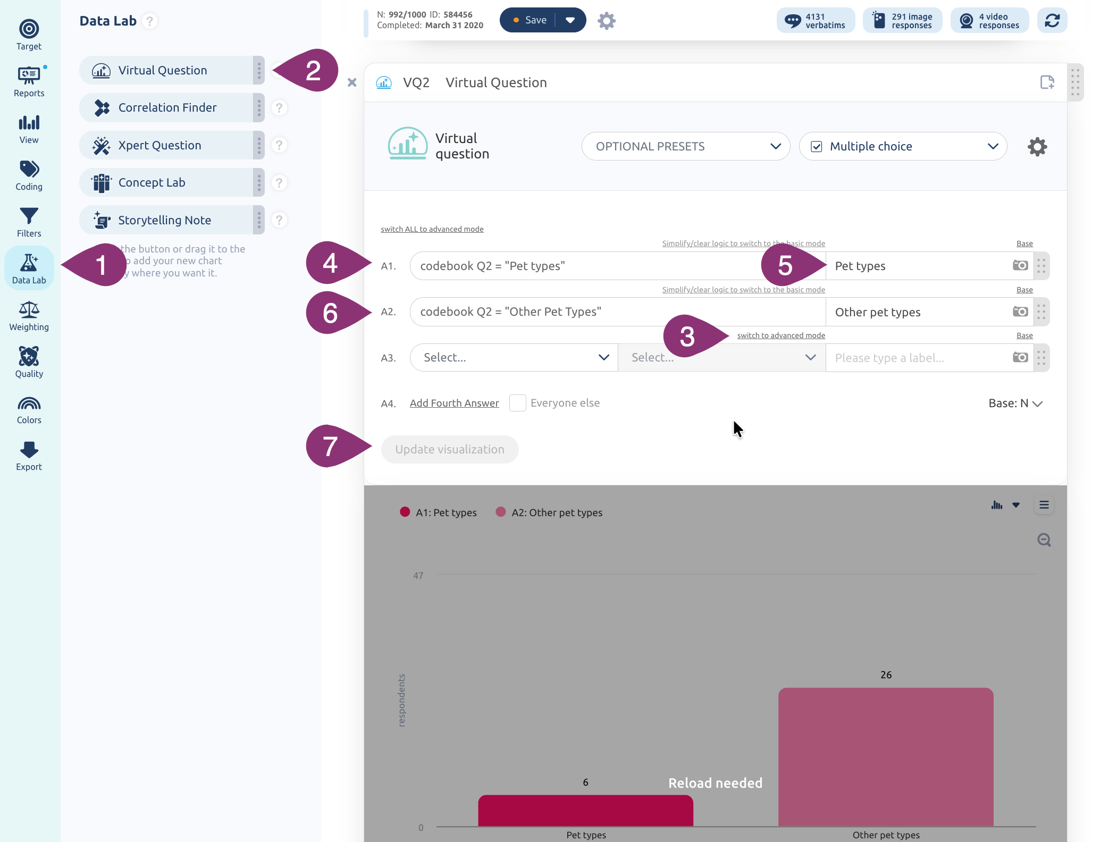Open the chart type dropdown arrow
Screen dimensions: 1109x842
click(x=1016, y=505)
